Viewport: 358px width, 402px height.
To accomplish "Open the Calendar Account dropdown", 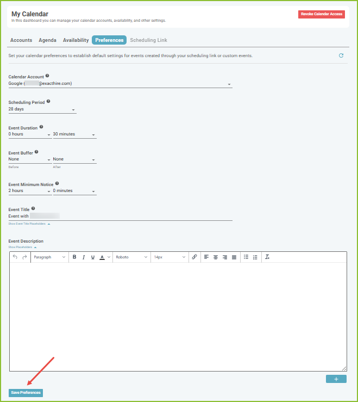I will tap(120, 84).
